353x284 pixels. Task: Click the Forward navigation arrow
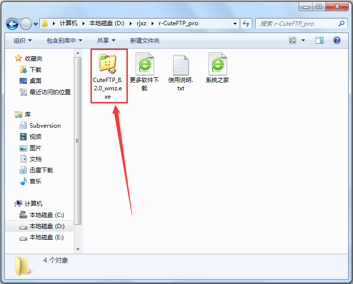point(26,24)
